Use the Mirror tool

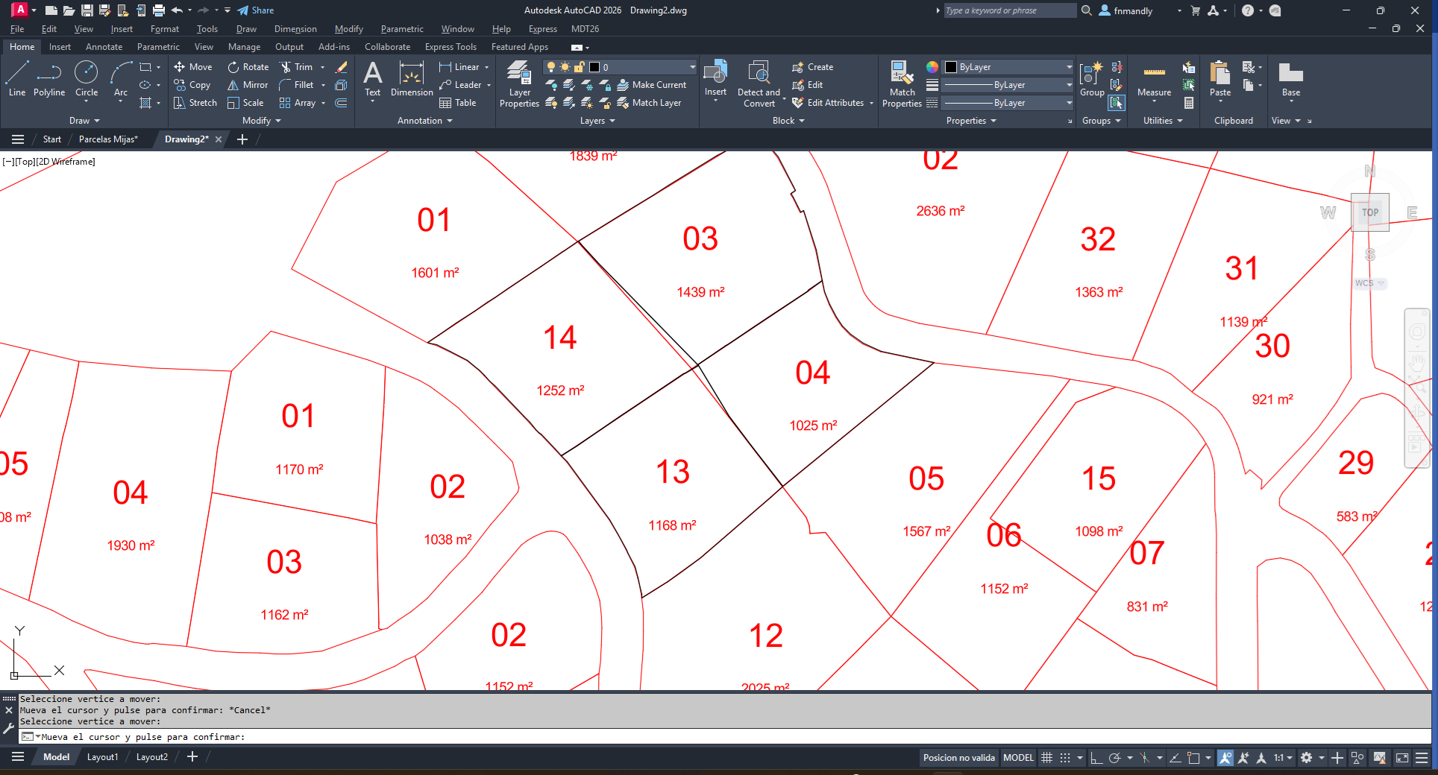pos(248,85)
